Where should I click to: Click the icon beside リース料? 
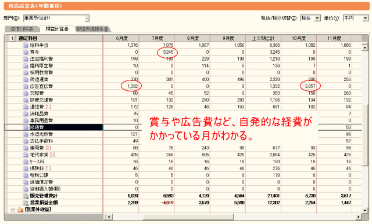[26, 161]
